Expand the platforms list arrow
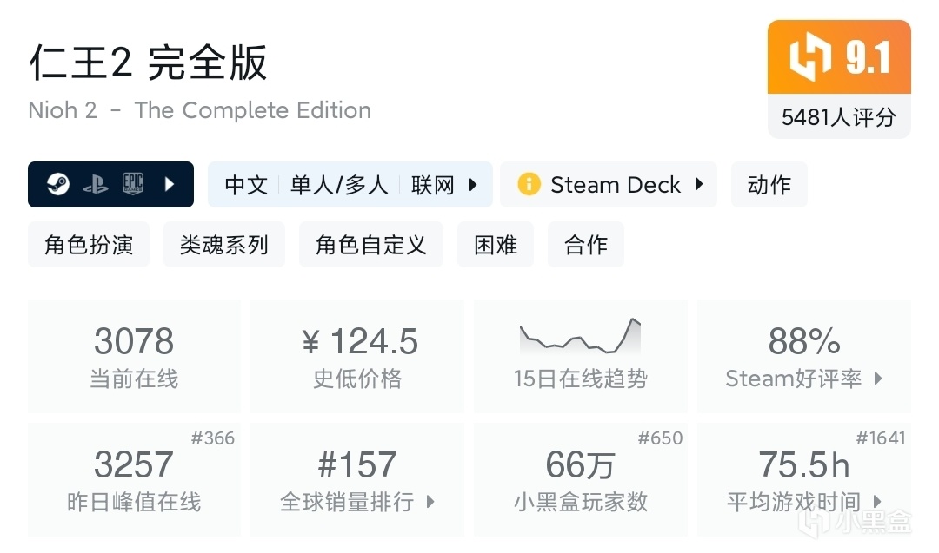The width and height of the screenshot is (939, 553). (170, 184)
